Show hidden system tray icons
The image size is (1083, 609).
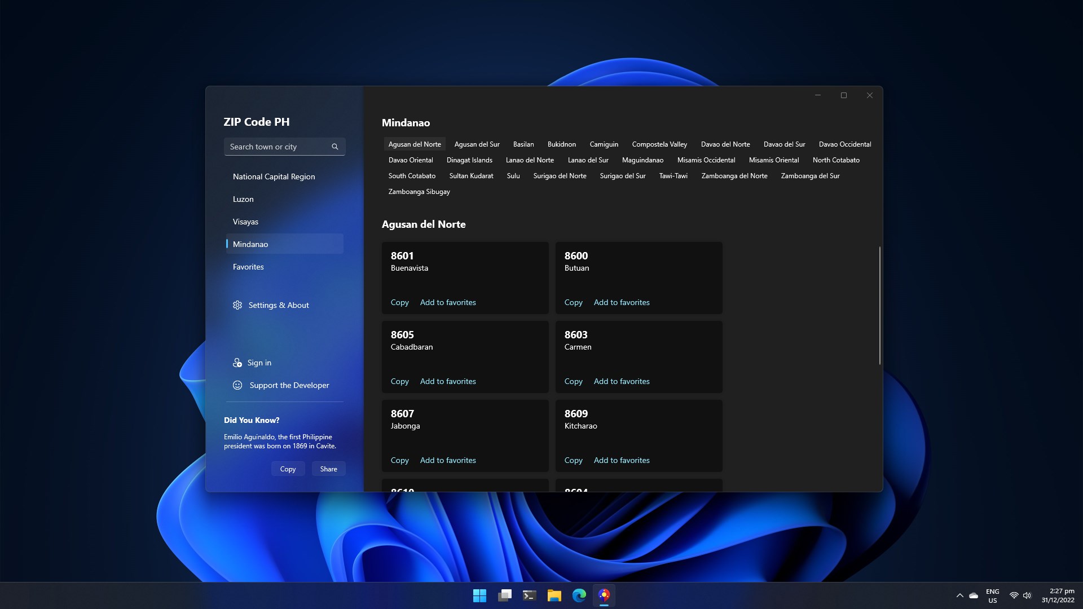pyautogui.click(x=959, y=595)
